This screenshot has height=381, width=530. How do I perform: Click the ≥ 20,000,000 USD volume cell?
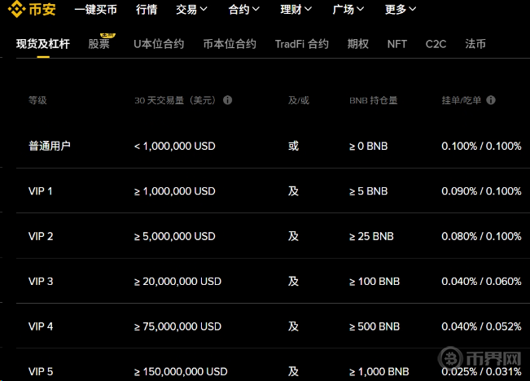point(177,281)
